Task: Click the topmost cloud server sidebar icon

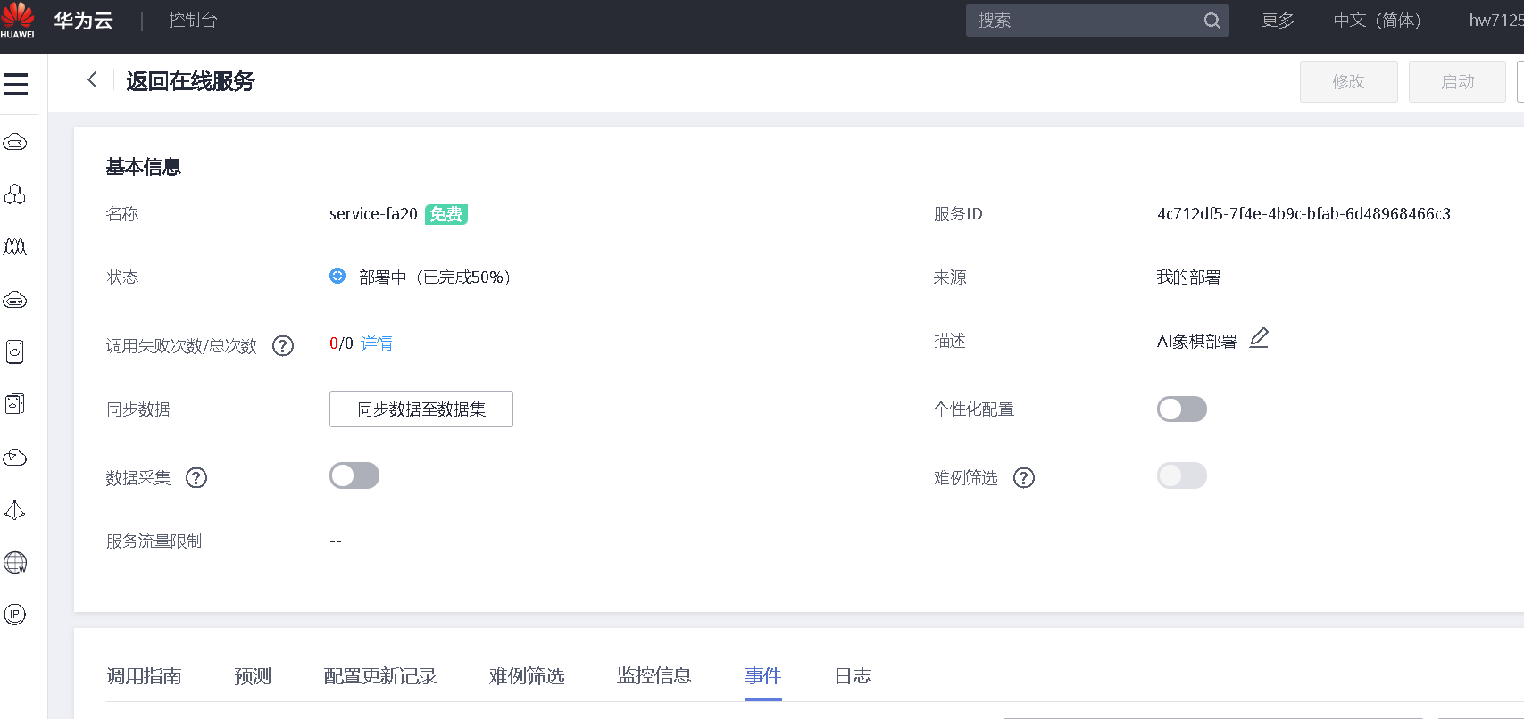Action: (15, 143)
